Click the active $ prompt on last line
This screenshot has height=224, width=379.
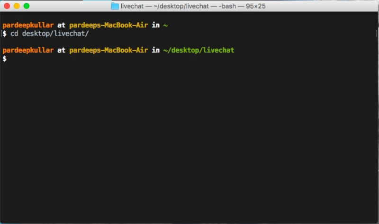[5, 59]
